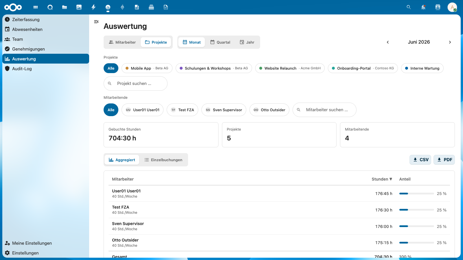Go to next month
The width and height of the screenshot is (463, 260).
(450, 42)
